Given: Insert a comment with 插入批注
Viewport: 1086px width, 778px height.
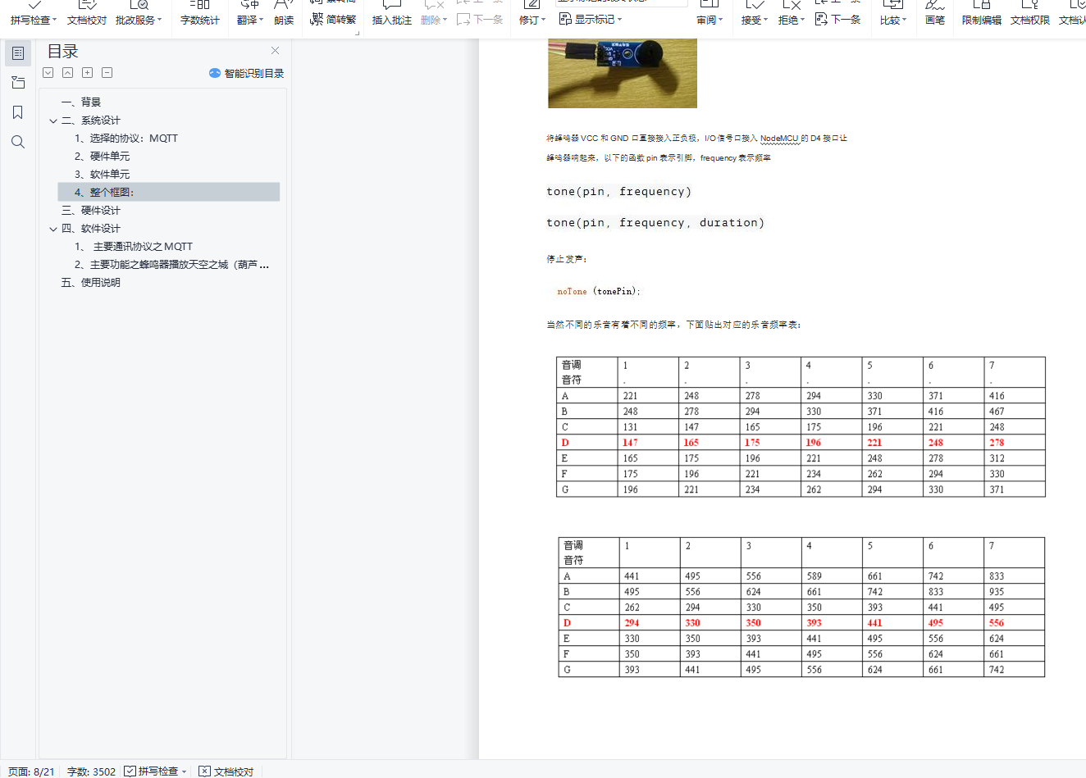Looking at the screenshot, I should point(392,13).
